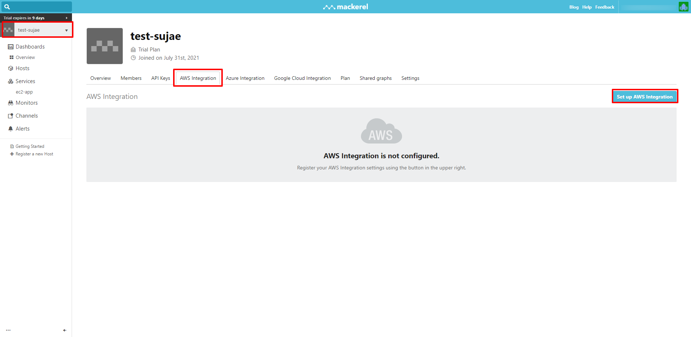Image resolution: width=691 pixels, height=337 pixels.
Task: Click the test-sujae organization thumbnail image
Action: [105, 46]
